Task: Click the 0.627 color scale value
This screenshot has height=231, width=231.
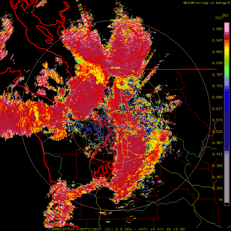Action: pos(217,109)
